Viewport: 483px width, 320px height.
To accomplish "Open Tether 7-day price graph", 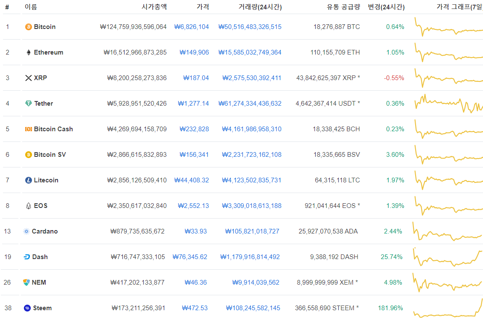I will (448, 104).
